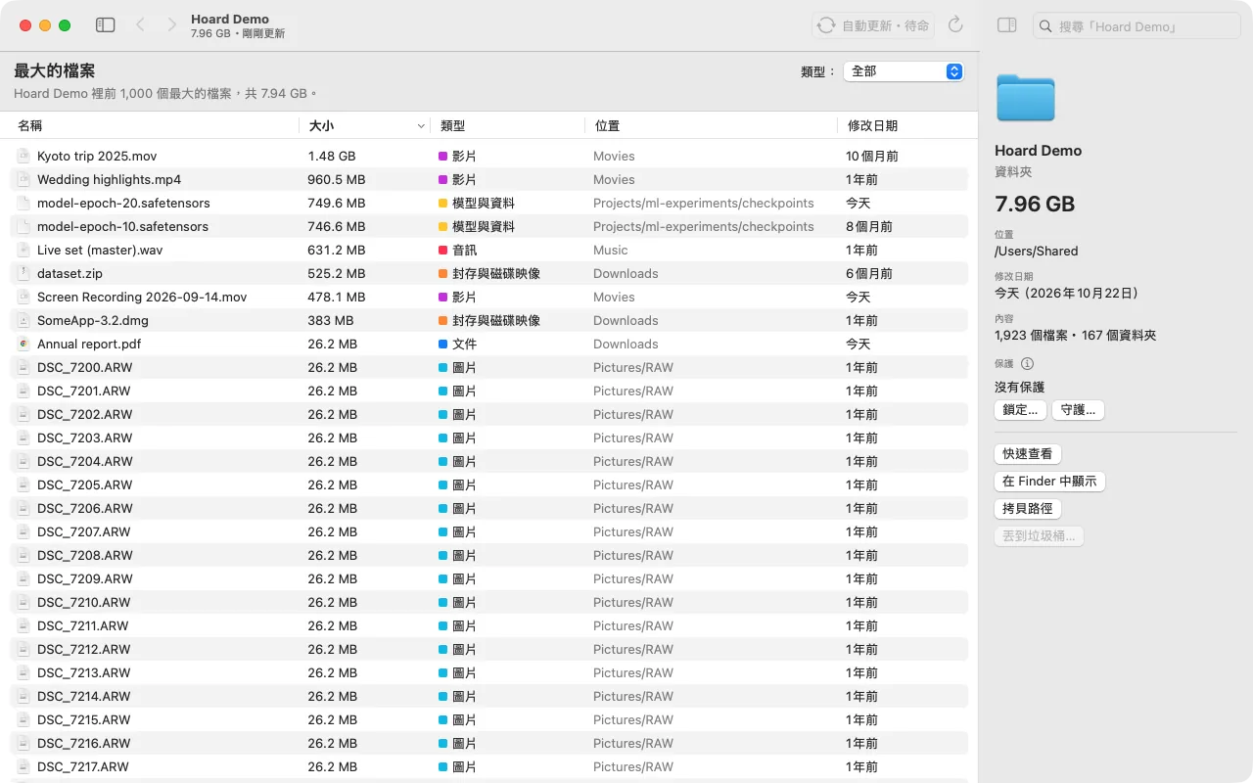The image size is (1253, 783).
Task: Click the 6個月前 modified date cell
Action: coord(869,273)
